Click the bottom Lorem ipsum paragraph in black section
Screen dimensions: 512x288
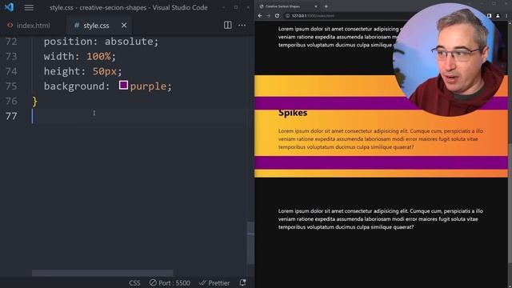381,218
